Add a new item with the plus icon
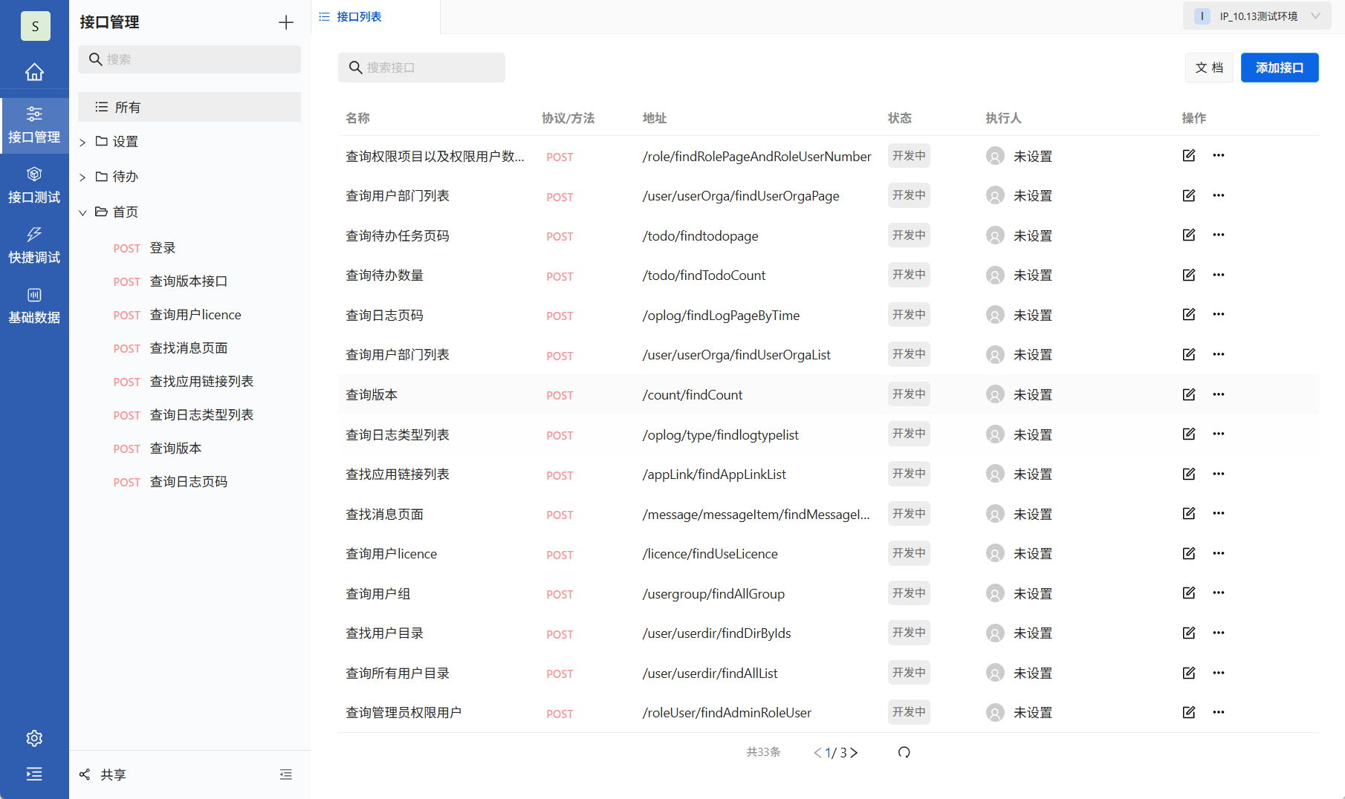 tap(285, 22)
